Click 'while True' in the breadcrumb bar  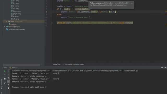(57, 64)
